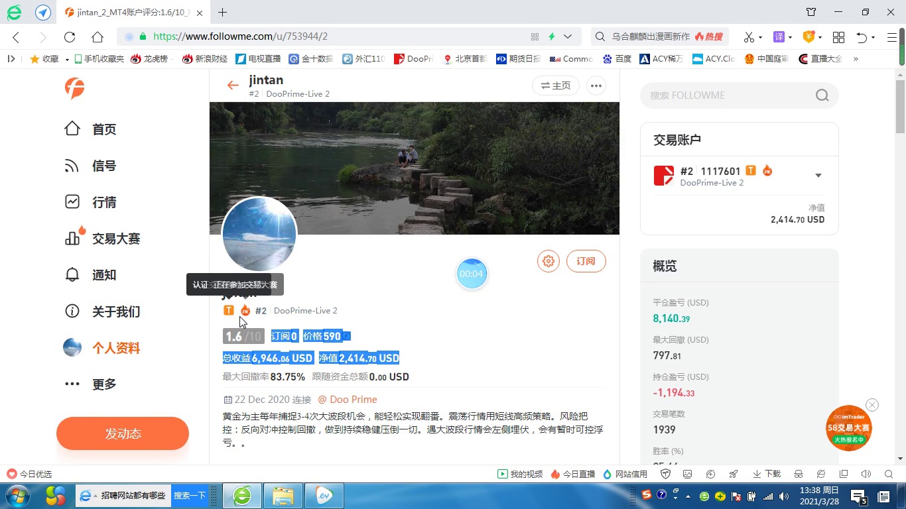The width and height of the screenshot is (906, 509).
Task: Click the browser back arrow
Action: coord(16,37)
